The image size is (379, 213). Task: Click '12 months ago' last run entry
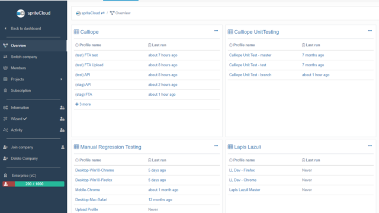click(x=160, y=200)
